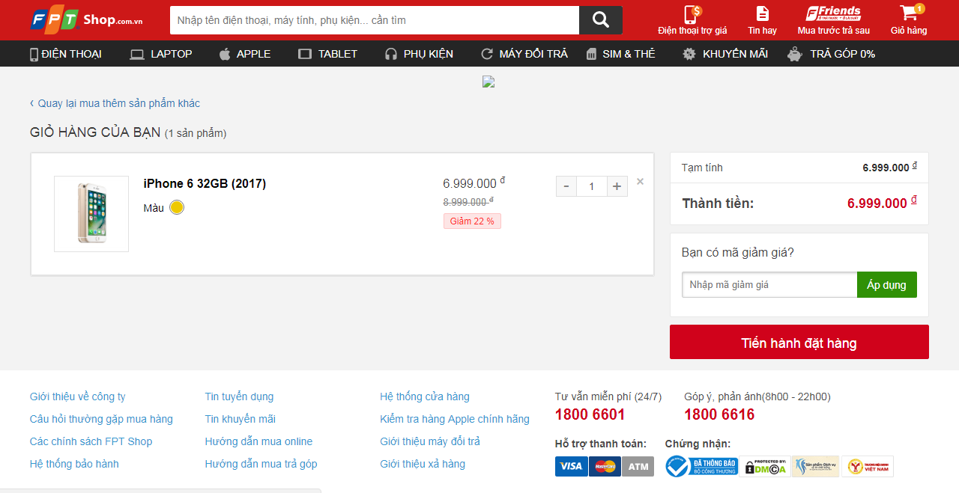Click the 1800 6616 feedback number

719,414
